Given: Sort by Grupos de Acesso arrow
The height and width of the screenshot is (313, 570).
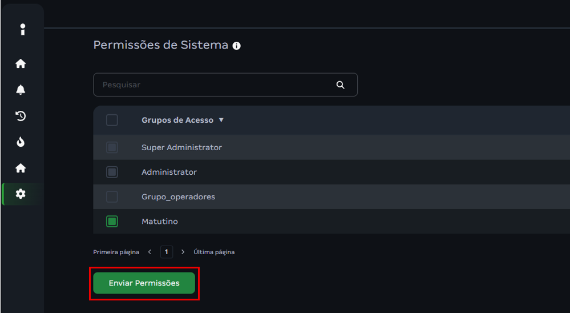Looking at the screenshot, I should (221, 121).
